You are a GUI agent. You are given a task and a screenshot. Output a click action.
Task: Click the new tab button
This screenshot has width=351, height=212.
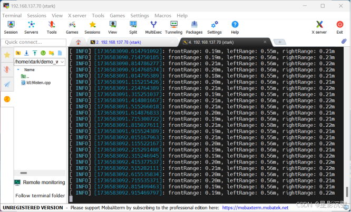(280, 42)
